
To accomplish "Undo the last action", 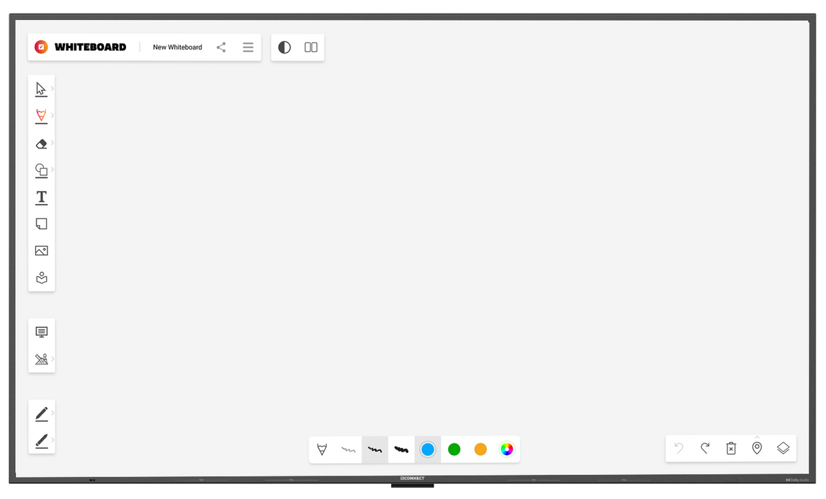I will click(679, 448).
